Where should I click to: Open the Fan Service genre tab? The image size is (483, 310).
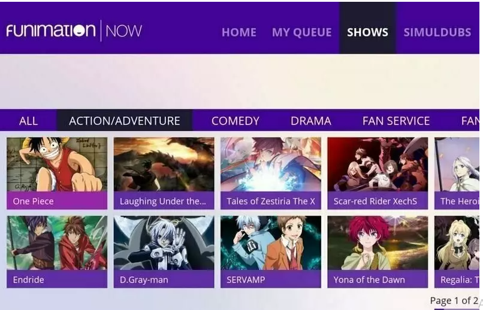(x=396, y=120)
